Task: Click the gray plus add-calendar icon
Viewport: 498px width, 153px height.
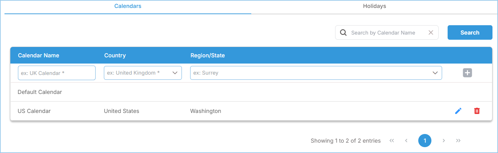Action: pos(467,73)
